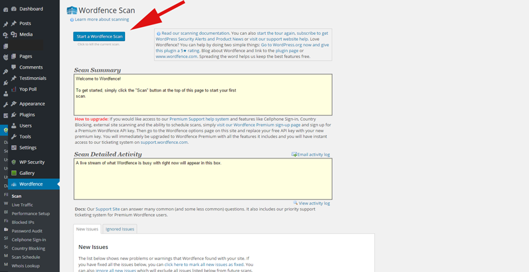The height and width of the screenshot is (272, 529).
Task: Select the Wordfence sidebar icon
Action: click(13, 184)
